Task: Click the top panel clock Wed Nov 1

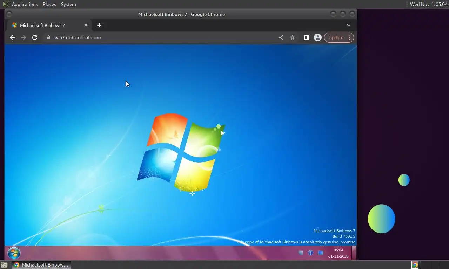Action: point(429,4)
